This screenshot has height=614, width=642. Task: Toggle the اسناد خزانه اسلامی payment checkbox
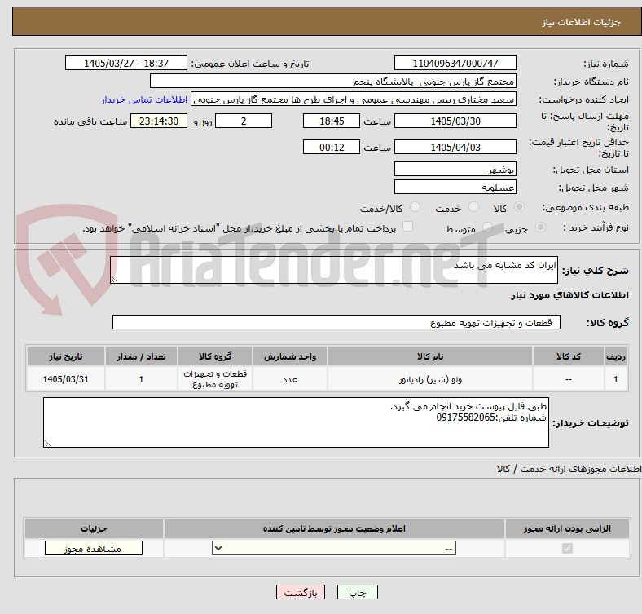pyautogui.click(x=408, y=227)
